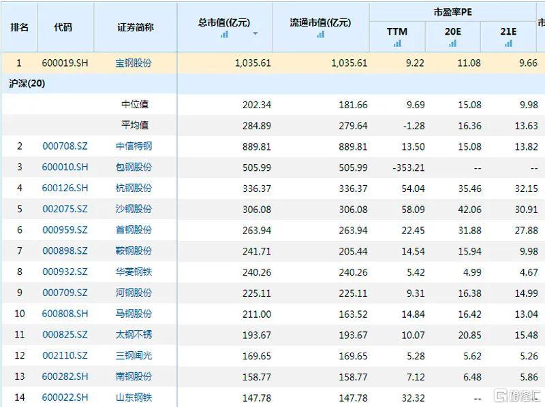Select 太钢不锈 20E value 20.85
The height and width of the screenshot is (407, 545).
click(x=469, y=335)
